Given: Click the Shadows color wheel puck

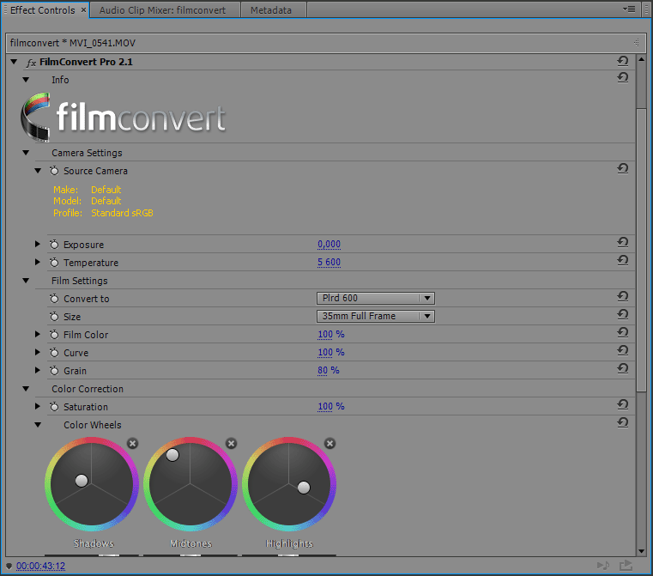Looking at the screenshot, I should pos(82,481).
